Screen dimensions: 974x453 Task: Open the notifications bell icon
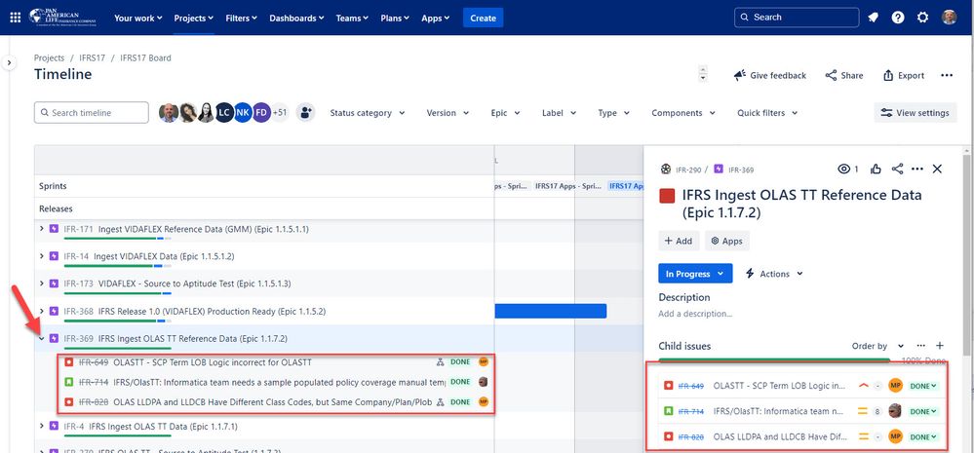[x=874, y=18]
